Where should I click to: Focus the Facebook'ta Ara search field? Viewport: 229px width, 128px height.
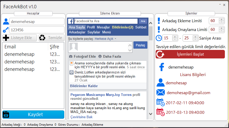tap(106, 21)
